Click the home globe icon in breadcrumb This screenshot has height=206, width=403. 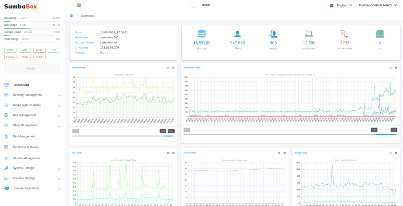[71, 15]
